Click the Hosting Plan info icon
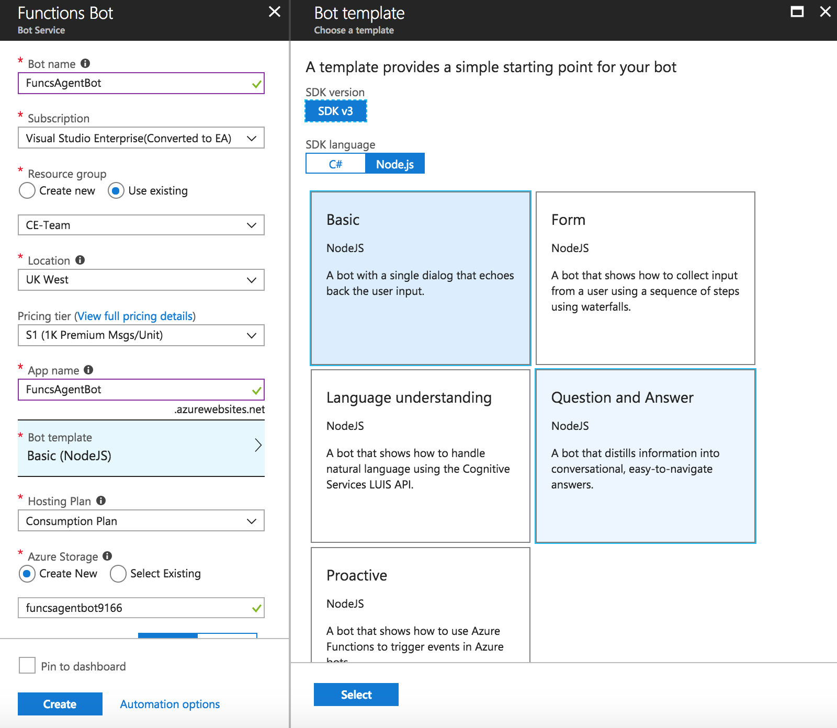Screen dimensions: 837x728 101,500
